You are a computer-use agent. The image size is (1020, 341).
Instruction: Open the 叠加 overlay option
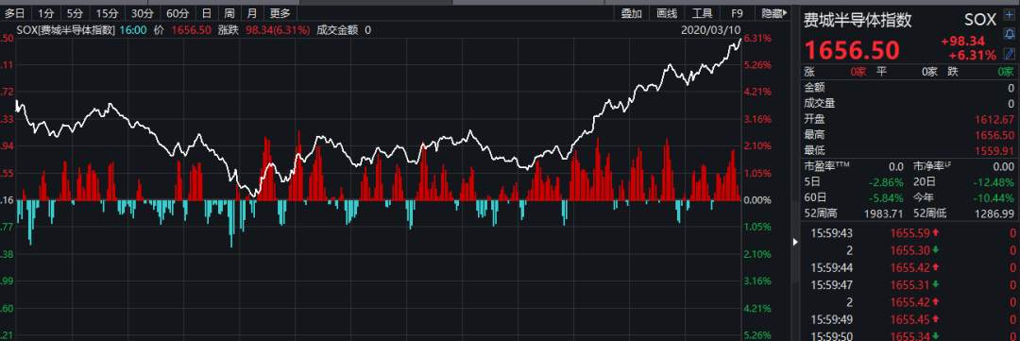pos(631,13)
